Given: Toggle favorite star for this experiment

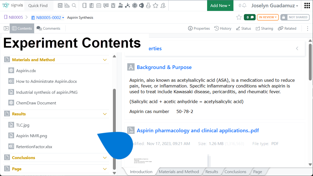Looking at the screenshot, I should [x=239, y=17].
